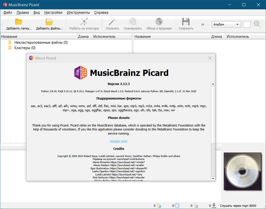This screenshot has height=209, width=266.
Task: Click the Кластеры folder icon
Action: 10,48
